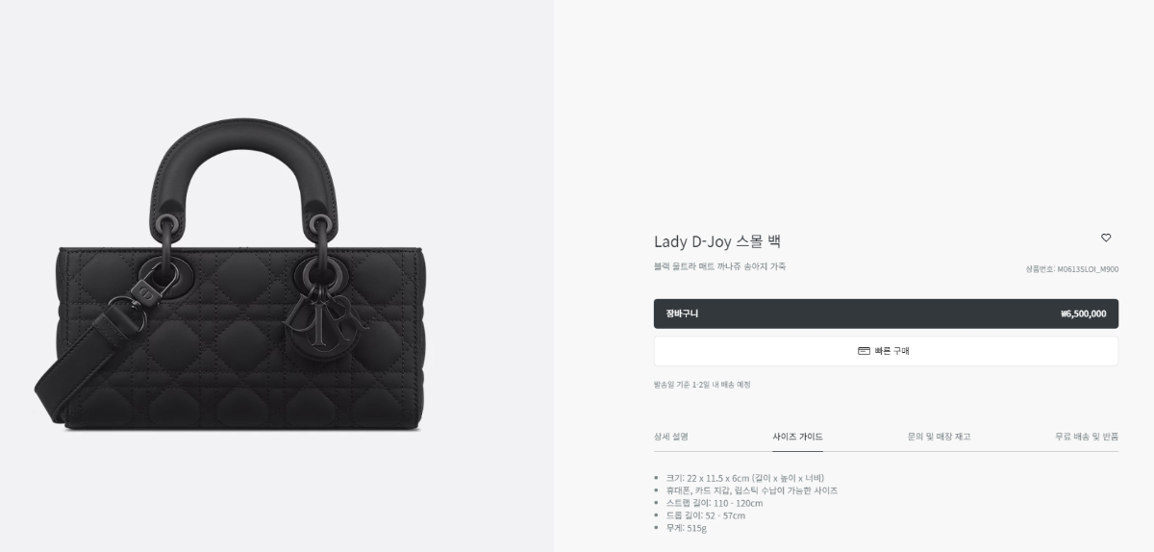Click the 크기 22 x 11.5 x 6cm line
Viewport: 1154px width, 552px height.
point(745,478)
